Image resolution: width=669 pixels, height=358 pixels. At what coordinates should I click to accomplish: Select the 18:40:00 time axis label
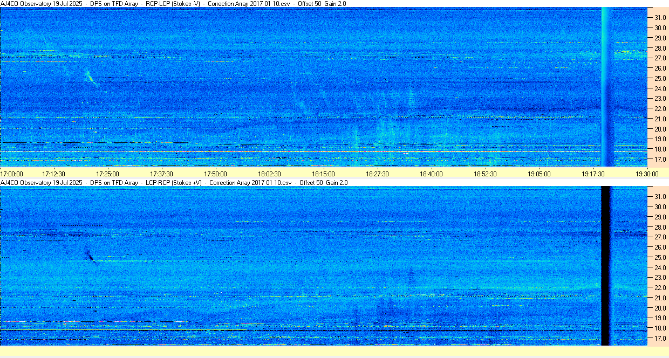tap(432, 174)
